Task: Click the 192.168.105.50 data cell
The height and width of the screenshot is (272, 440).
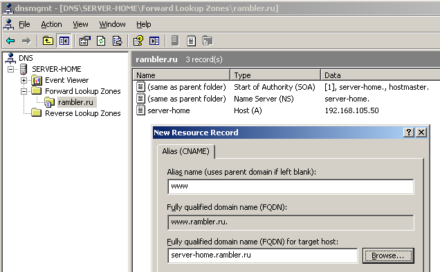Action: (351, 110)
